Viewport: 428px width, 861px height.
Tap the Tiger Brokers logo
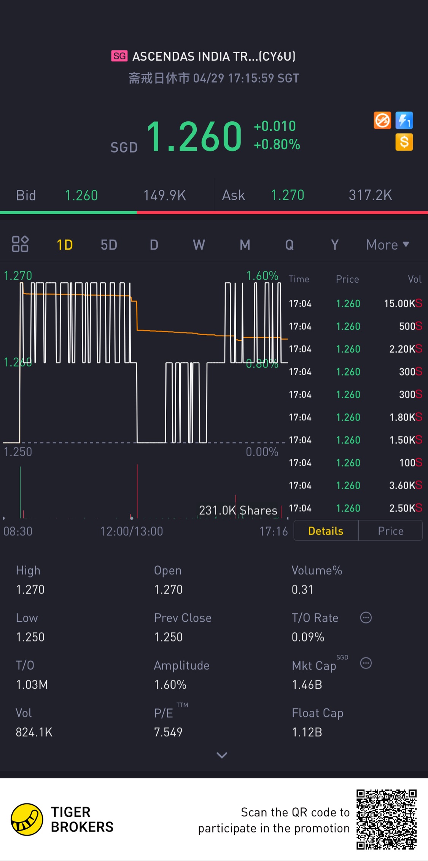coord(27,819)
